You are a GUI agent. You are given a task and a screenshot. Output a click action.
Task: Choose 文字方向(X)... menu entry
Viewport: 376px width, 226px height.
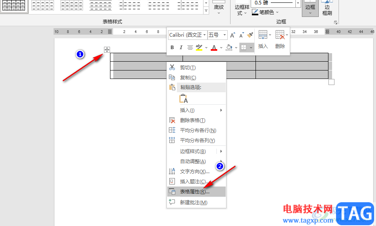coord(196,172)
